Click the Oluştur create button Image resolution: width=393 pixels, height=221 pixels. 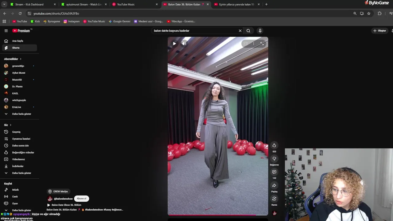(x=379, y=31)
